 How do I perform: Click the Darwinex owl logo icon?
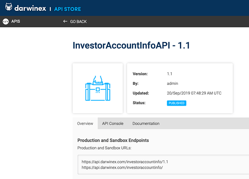(9, 7)
